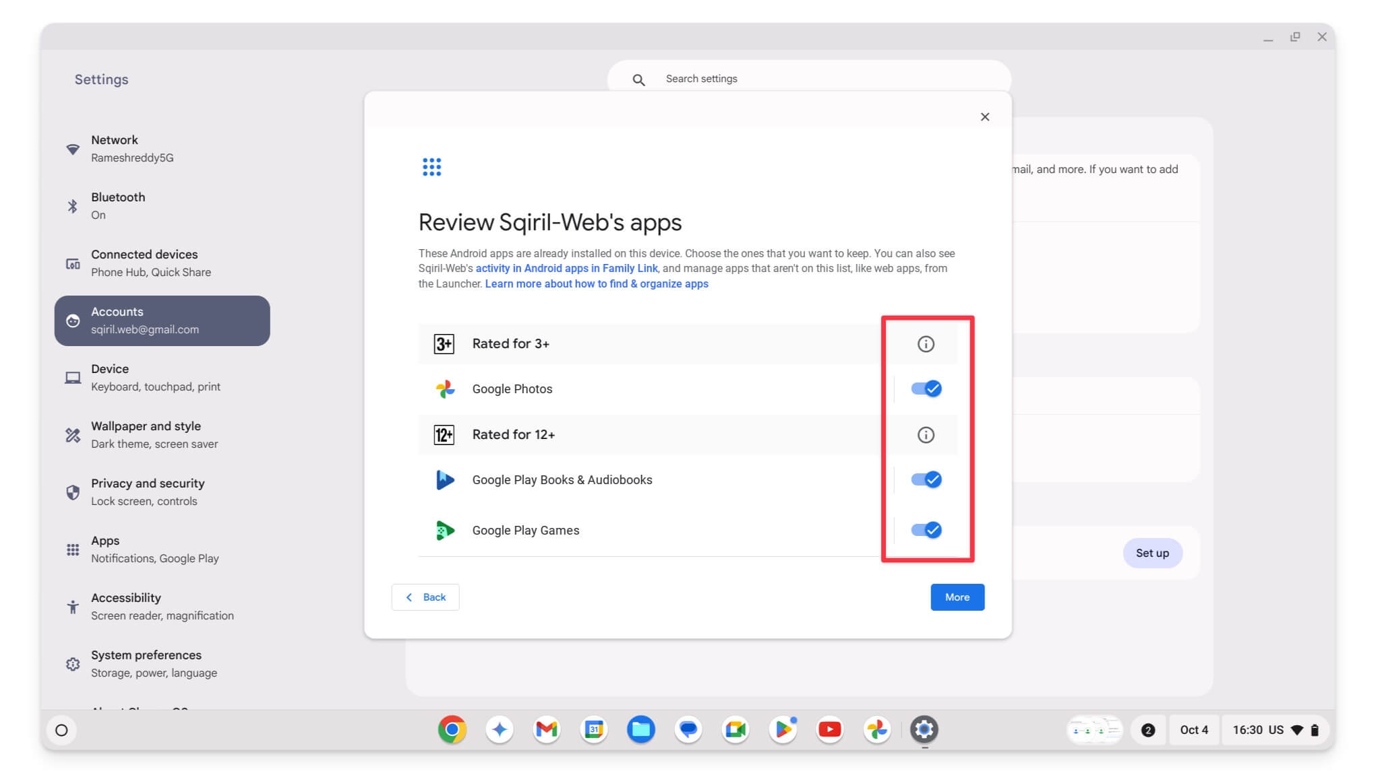Open Network settings section
This screenshot has height=773, width=1376.
pos(162,149)
